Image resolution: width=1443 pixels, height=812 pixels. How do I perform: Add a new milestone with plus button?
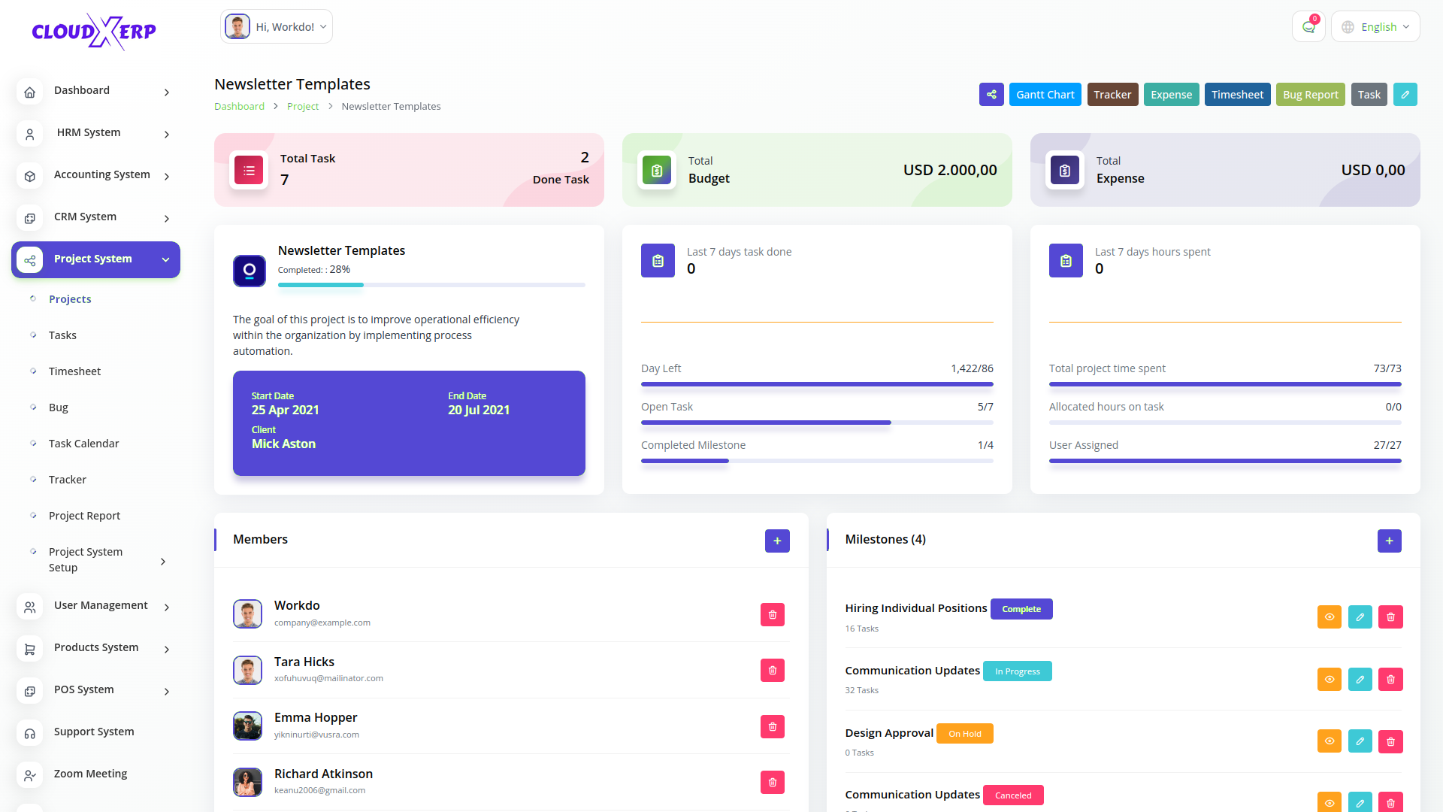(1389, 541)
